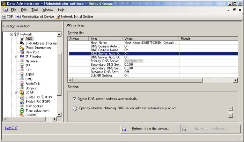The width and height of the screenshot is (244, 142).
Task: Select the DNS Domain Auto .. row
Action: 153,46
